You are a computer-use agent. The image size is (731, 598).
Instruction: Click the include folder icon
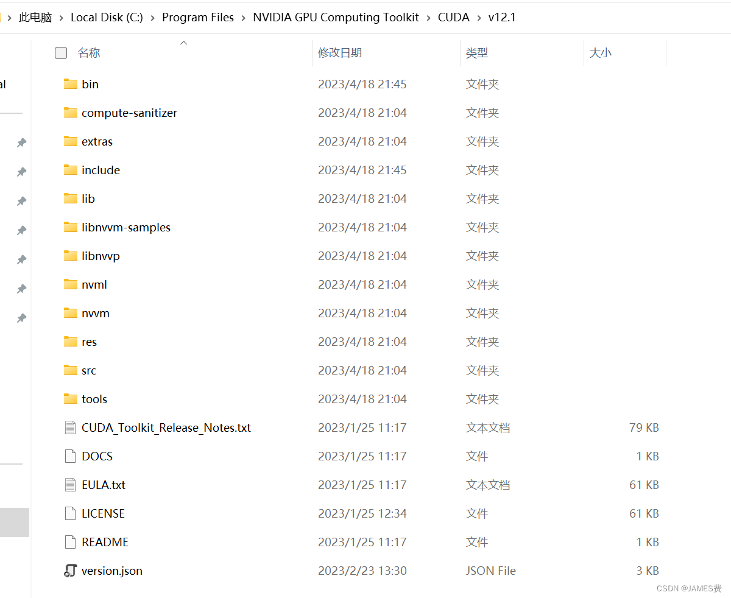coord(71,170)
